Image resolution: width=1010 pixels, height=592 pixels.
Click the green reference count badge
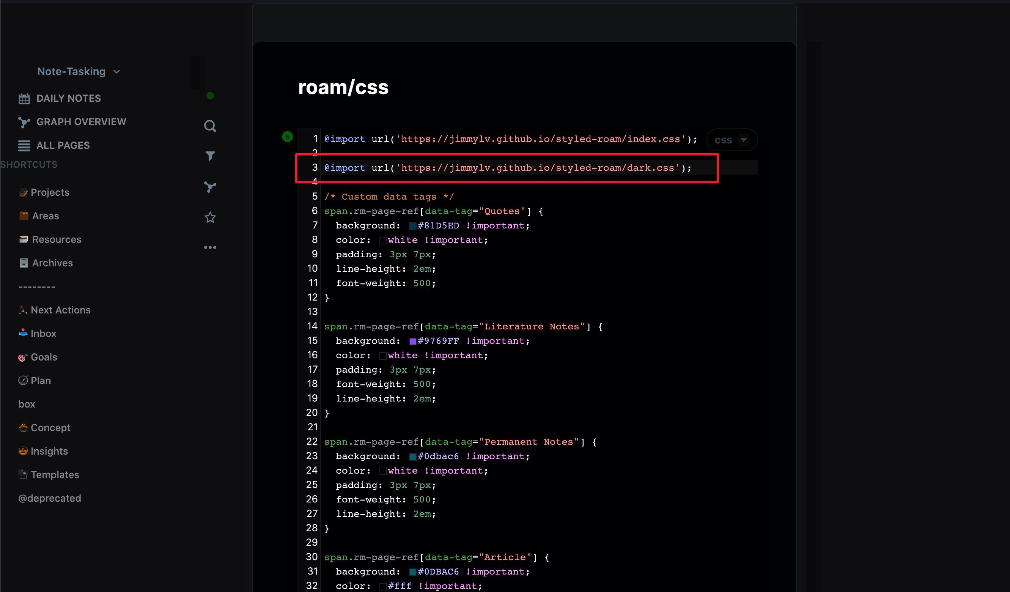(287, 137)
